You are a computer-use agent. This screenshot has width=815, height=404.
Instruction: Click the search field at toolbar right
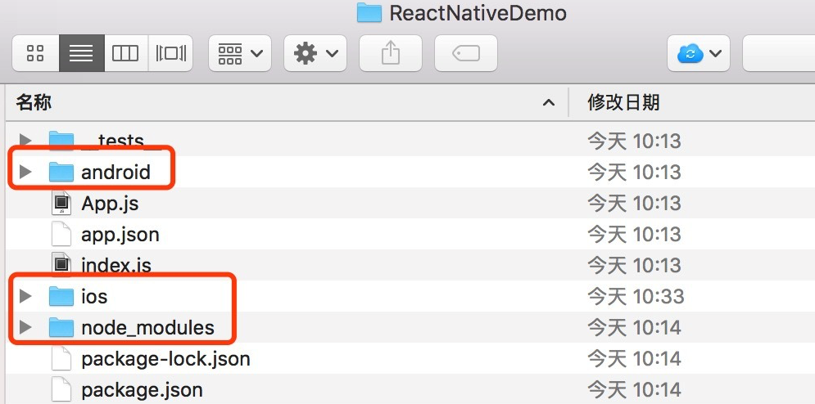click(x=779, y=53)
